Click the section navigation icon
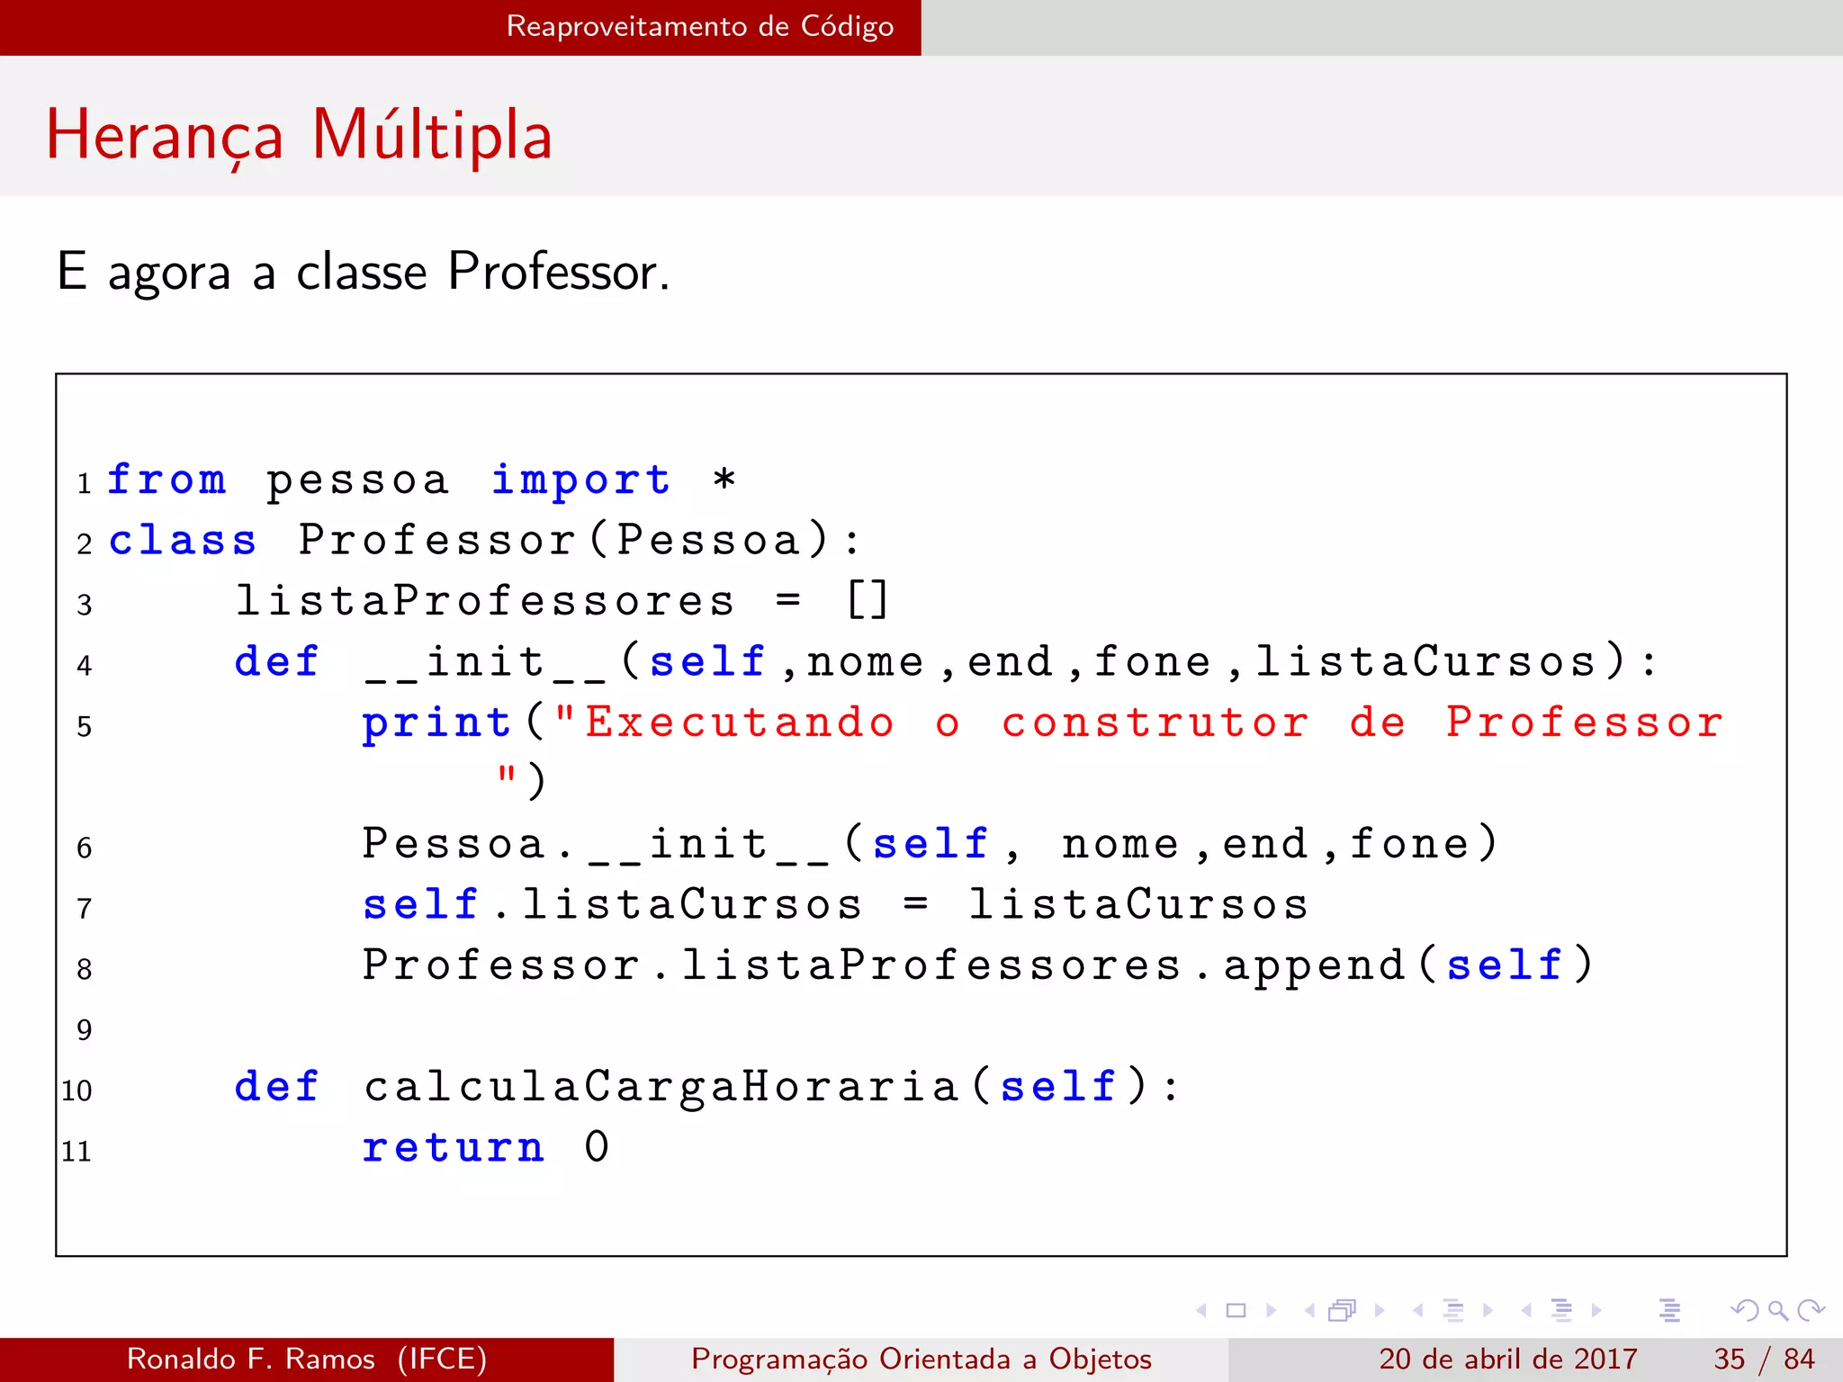Viewport: 1843px width, 1382px height. pos(1561,1310)
